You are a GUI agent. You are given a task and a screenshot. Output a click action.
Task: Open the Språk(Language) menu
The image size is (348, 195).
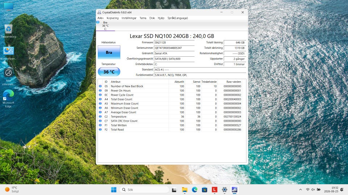178,18
